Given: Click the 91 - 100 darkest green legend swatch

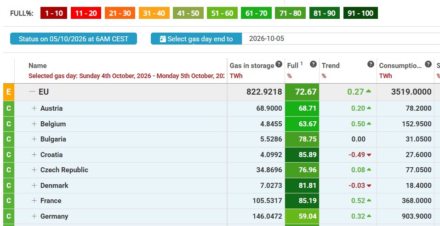Looking at the screenshot, I should pyautogui.click(x=360, y=13).
